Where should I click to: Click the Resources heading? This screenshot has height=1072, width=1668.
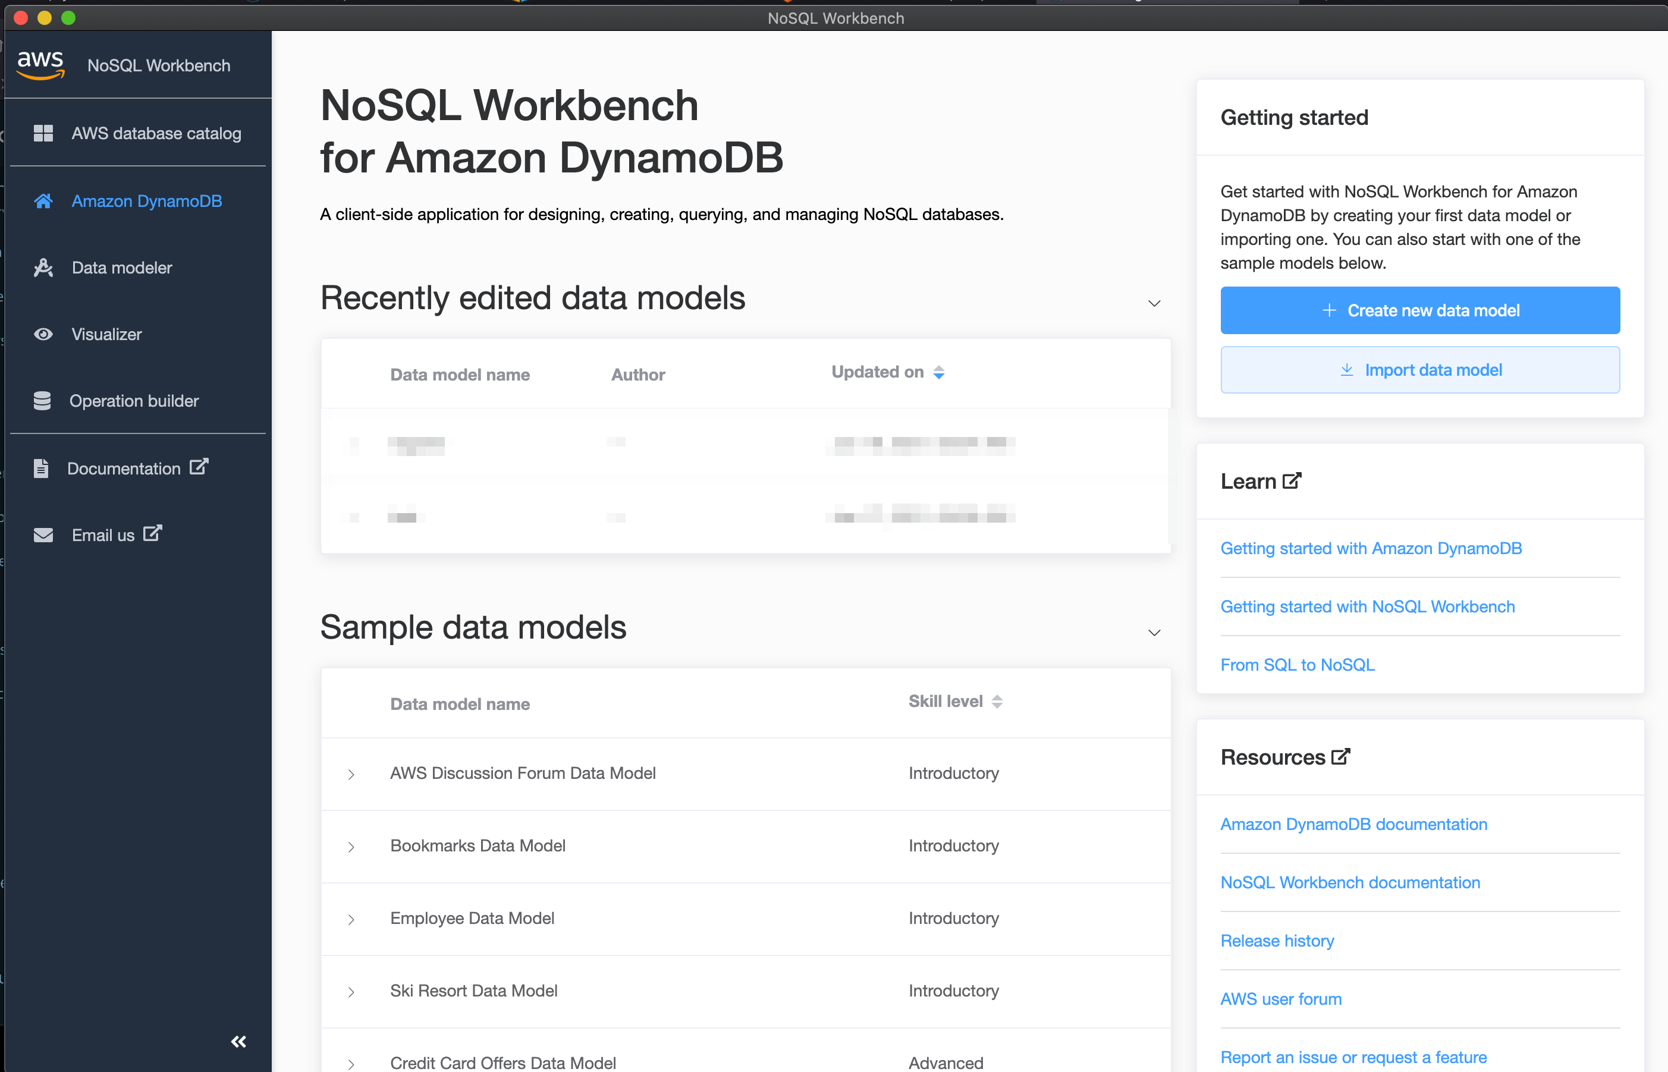click(x=1273, y=757)
